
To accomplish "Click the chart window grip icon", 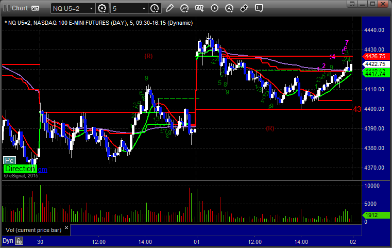I will click(7, 8).
